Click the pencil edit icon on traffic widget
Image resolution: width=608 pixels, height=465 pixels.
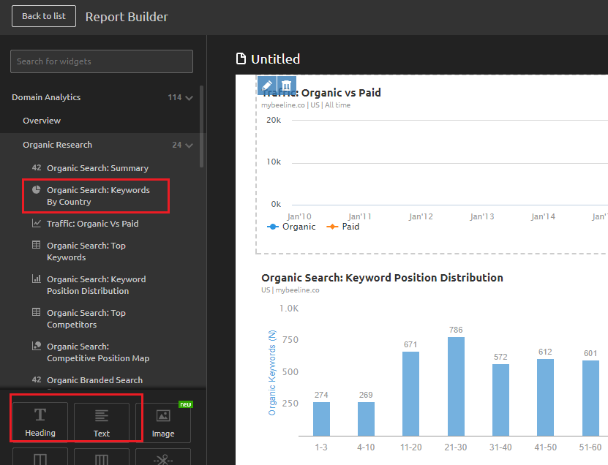click(x=267, y=86)
